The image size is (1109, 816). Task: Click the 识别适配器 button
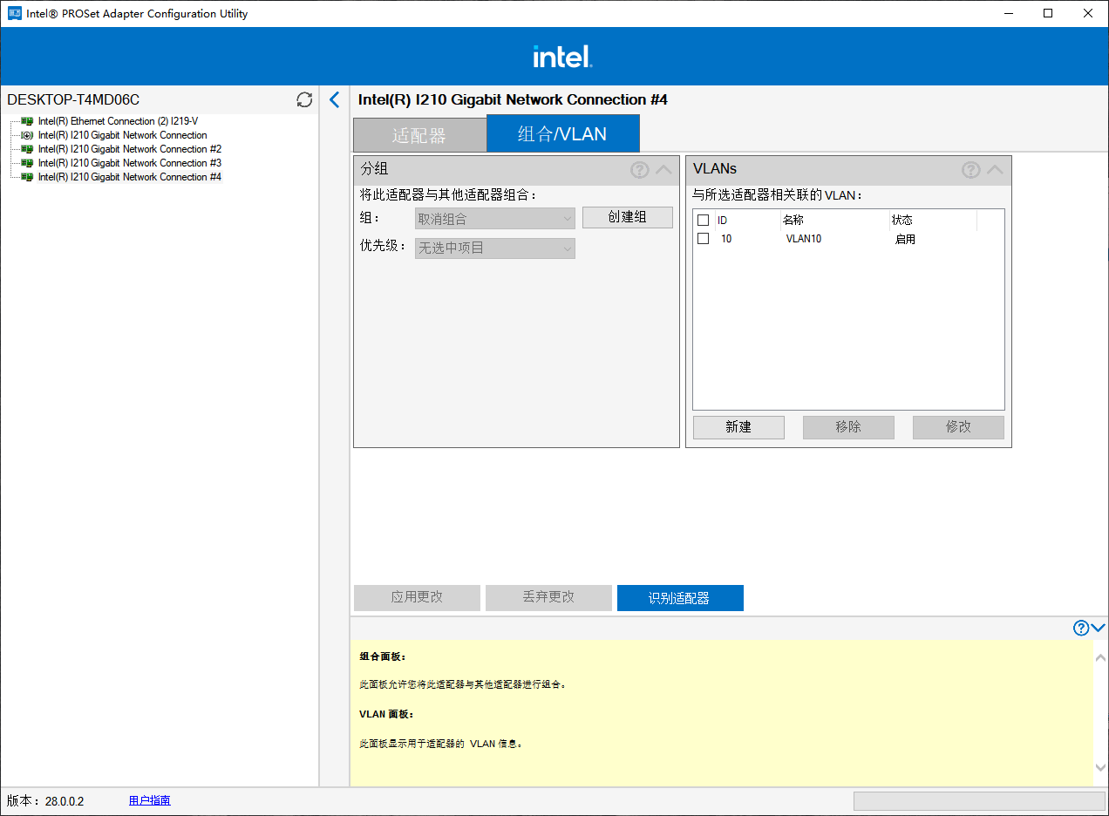[x=680, y=598]
